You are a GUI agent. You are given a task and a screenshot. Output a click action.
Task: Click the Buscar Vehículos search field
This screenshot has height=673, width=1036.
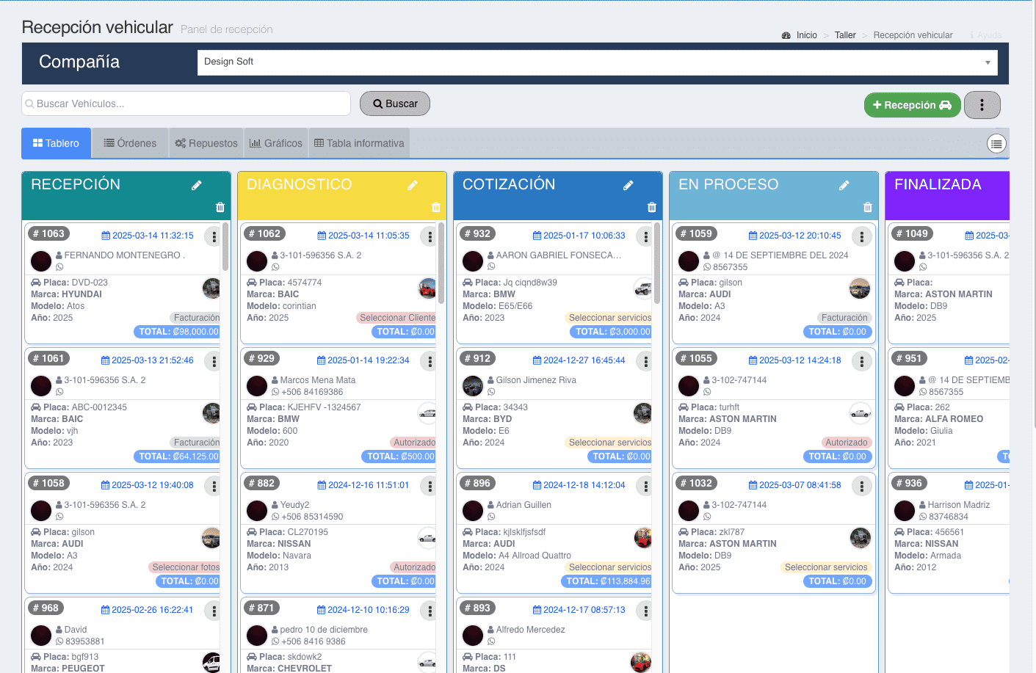pos(186,103)
